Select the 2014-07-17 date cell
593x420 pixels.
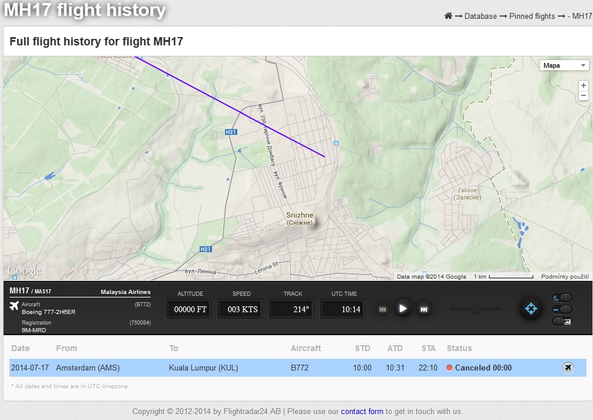coord(30,368)
